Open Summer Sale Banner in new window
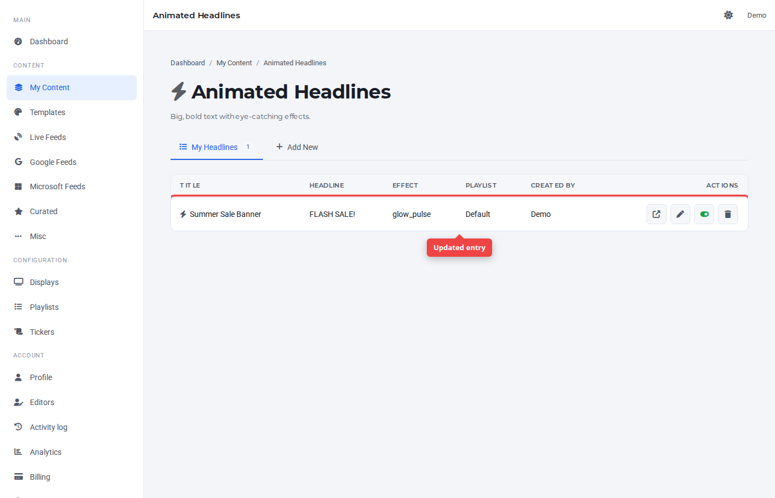This screenshot has height=498, width=775. click(657, 214)
